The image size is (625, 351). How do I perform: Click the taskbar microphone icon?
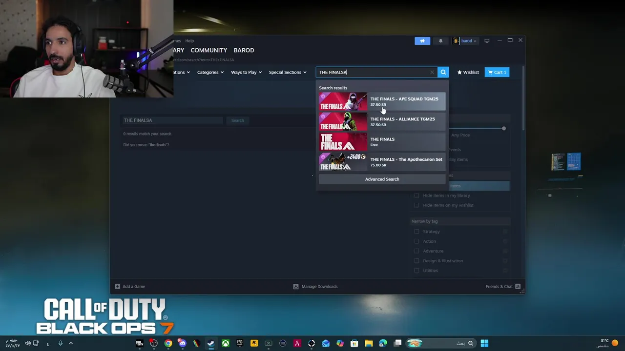[x=60, y=343]
